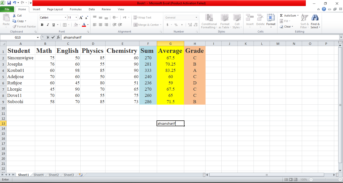Viewport: 343px width, 183px height.
Task: Click the zoom slider in status bar
Action: (326, 179)
